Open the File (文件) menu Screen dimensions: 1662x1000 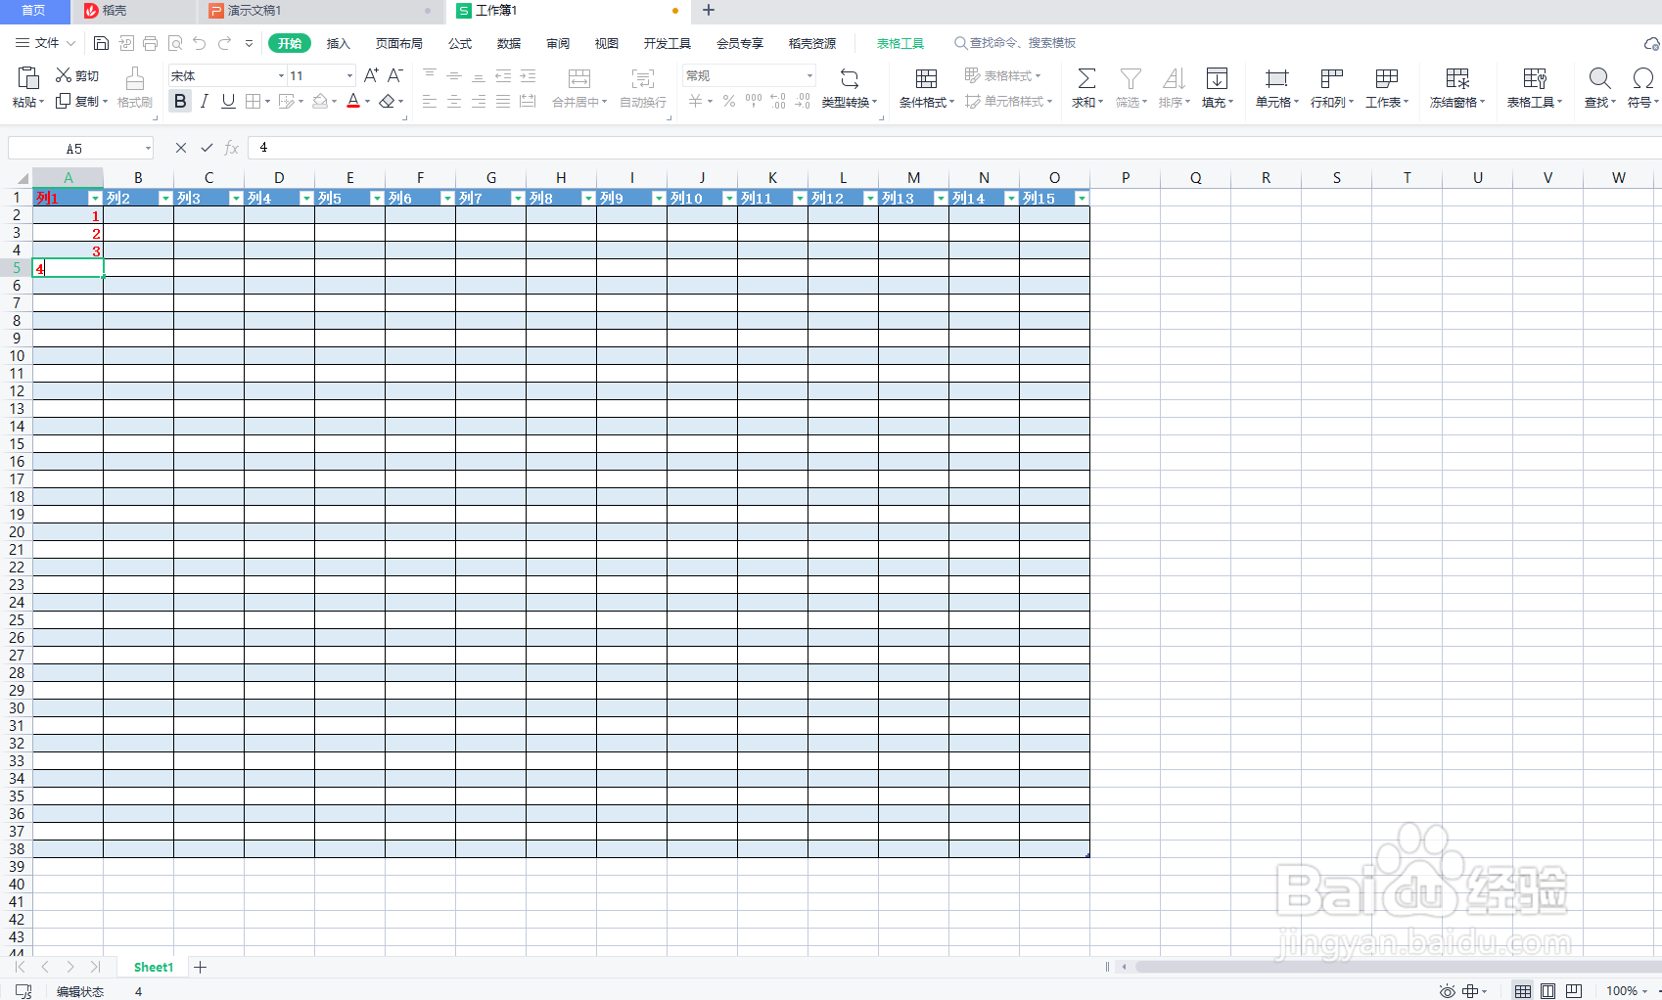point(45,43)
